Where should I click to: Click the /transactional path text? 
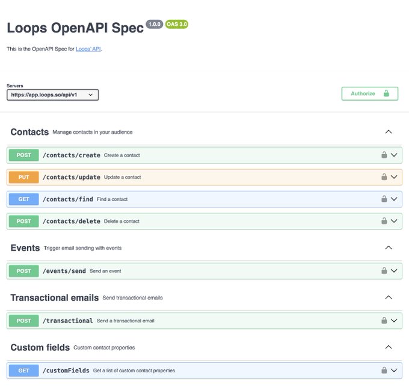pos(68,321)
